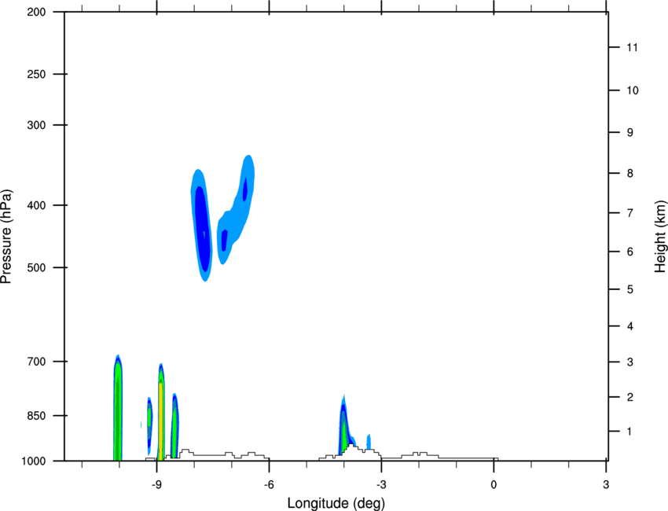Click the 2 km height label
668x511 pixels.
[x=629, y=397]
